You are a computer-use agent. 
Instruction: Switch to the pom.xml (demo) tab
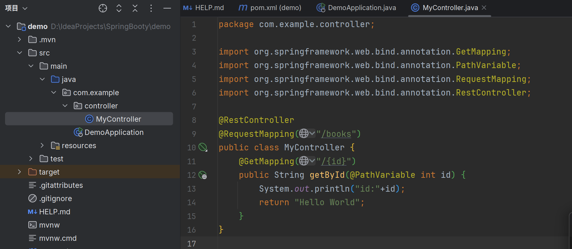tap(270, 8)
